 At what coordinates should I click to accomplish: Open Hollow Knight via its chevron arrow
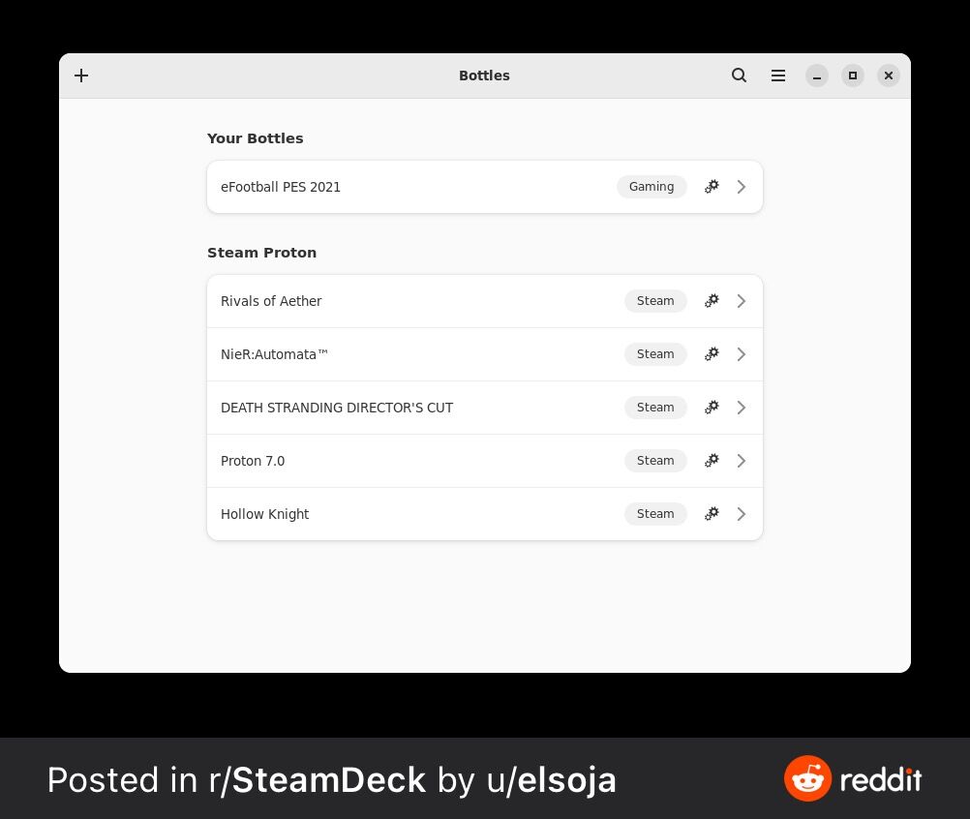[742, 514]
